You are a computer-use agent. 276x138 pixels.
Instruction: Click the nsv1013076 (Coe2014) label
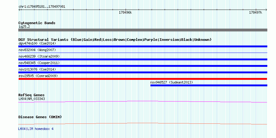[37, 69]
